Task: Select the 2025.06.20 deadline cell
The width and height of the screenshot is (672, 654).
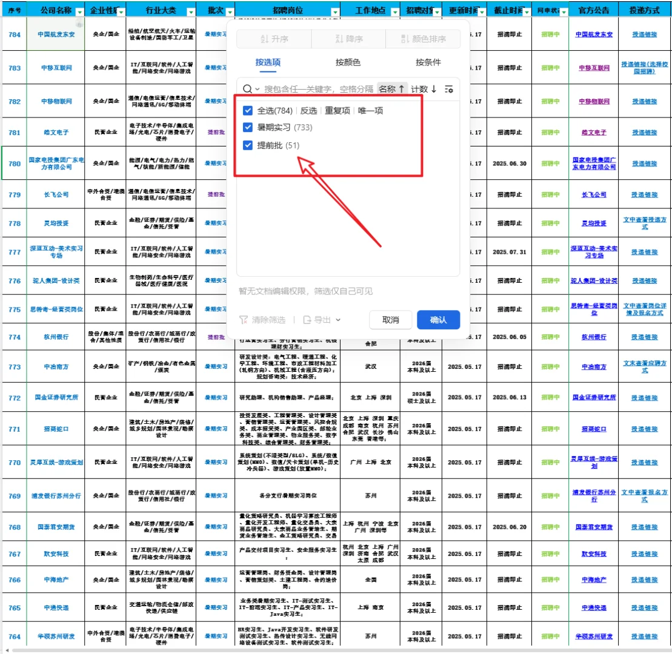Action: (509, 527)
